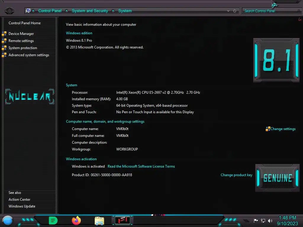Screen dimensions: 303x227
Task: Read the Microsoft Software License Terms
Action: tap(141, 166)
